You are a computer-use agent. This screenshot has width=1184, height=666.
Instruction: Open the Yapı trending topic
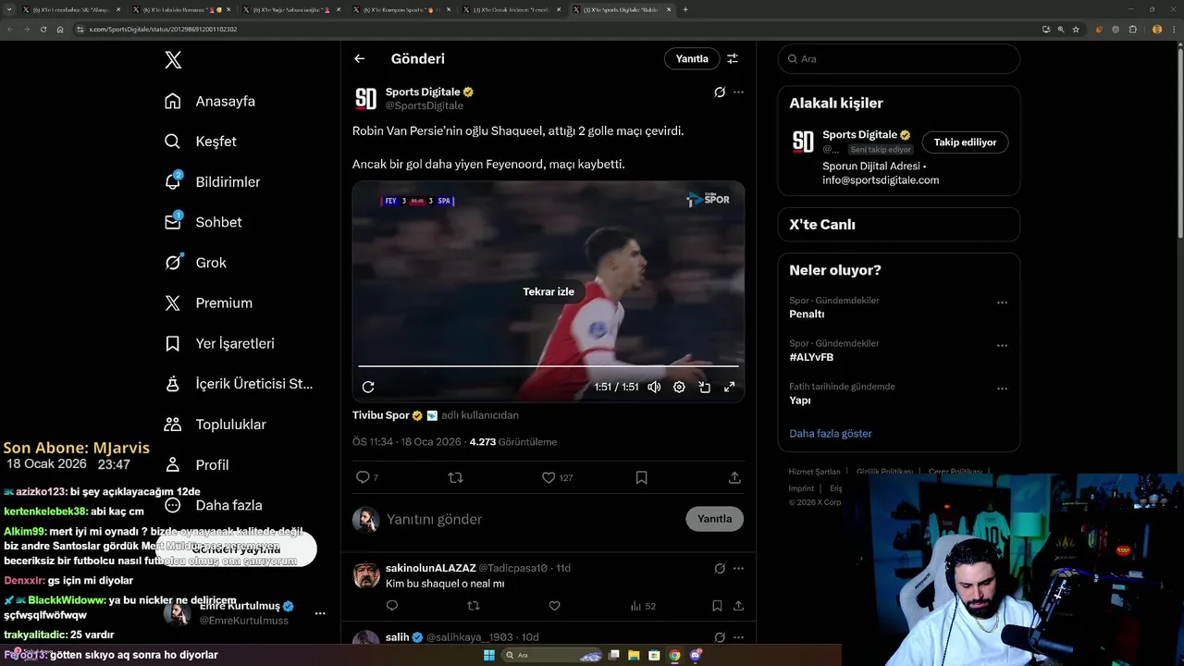[x=800, y=401]
